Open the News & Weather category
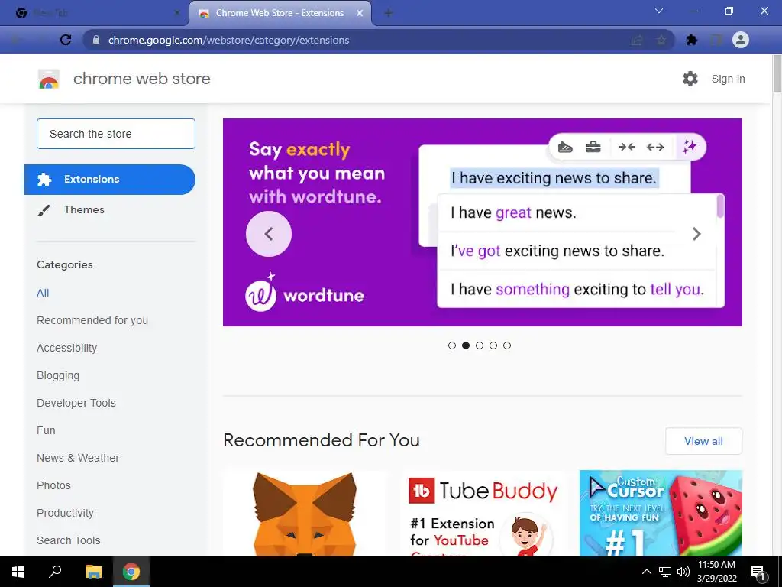782x587 pixels. (78, 458)
